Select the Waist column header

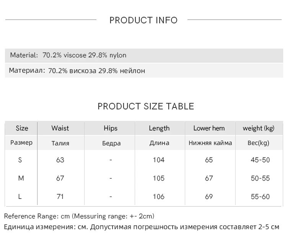click(60, 128)
